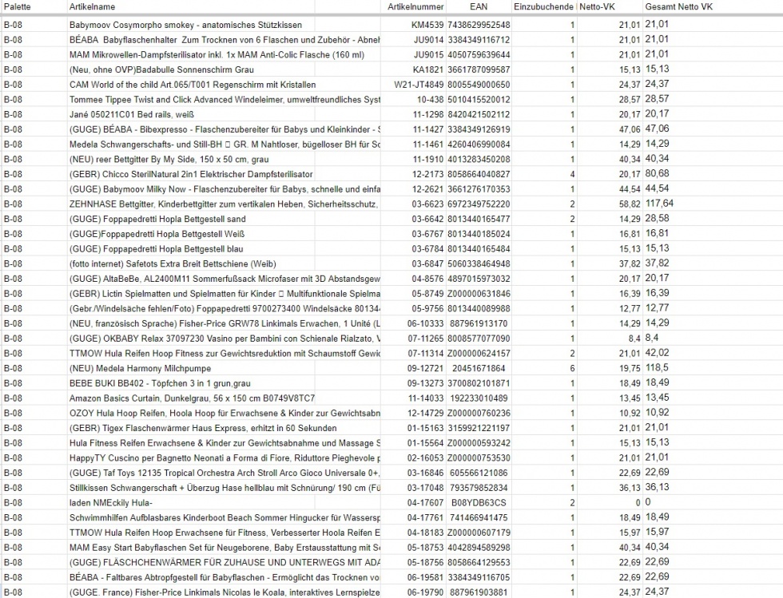Select the Netto-VK column header
The height and width of the screenshot is (598, 783).
(598, 7)
